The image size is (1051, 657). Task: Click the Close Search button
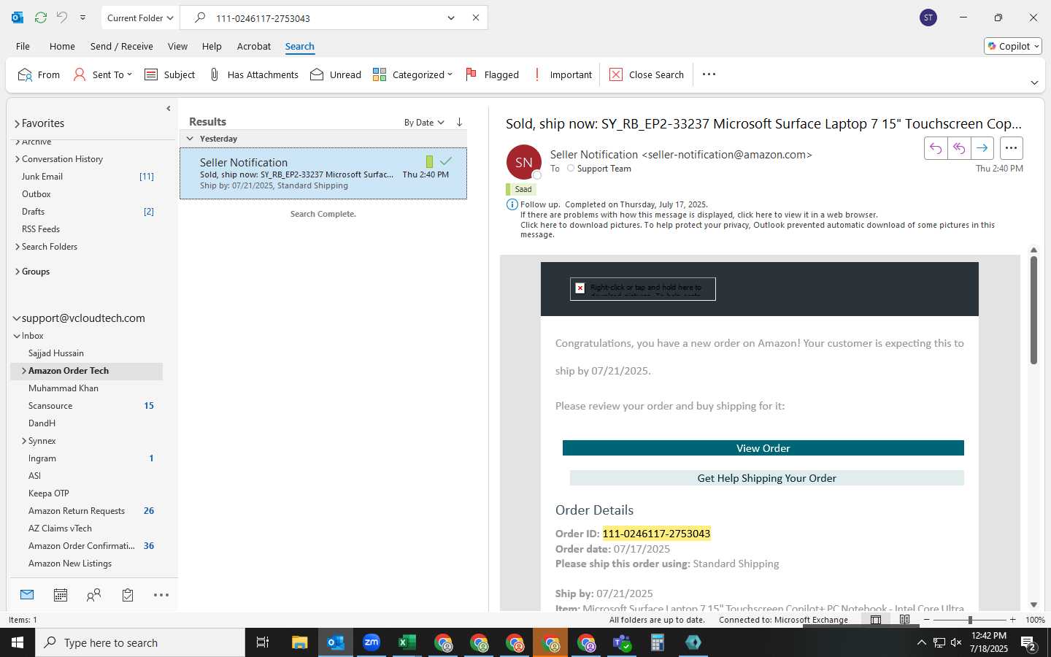pos(647,74)
